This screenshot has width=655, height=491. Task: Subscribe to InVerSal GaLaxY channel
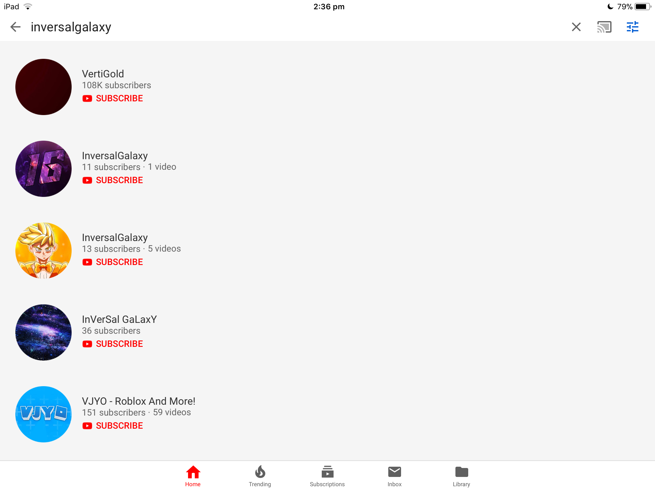[113, 344]
